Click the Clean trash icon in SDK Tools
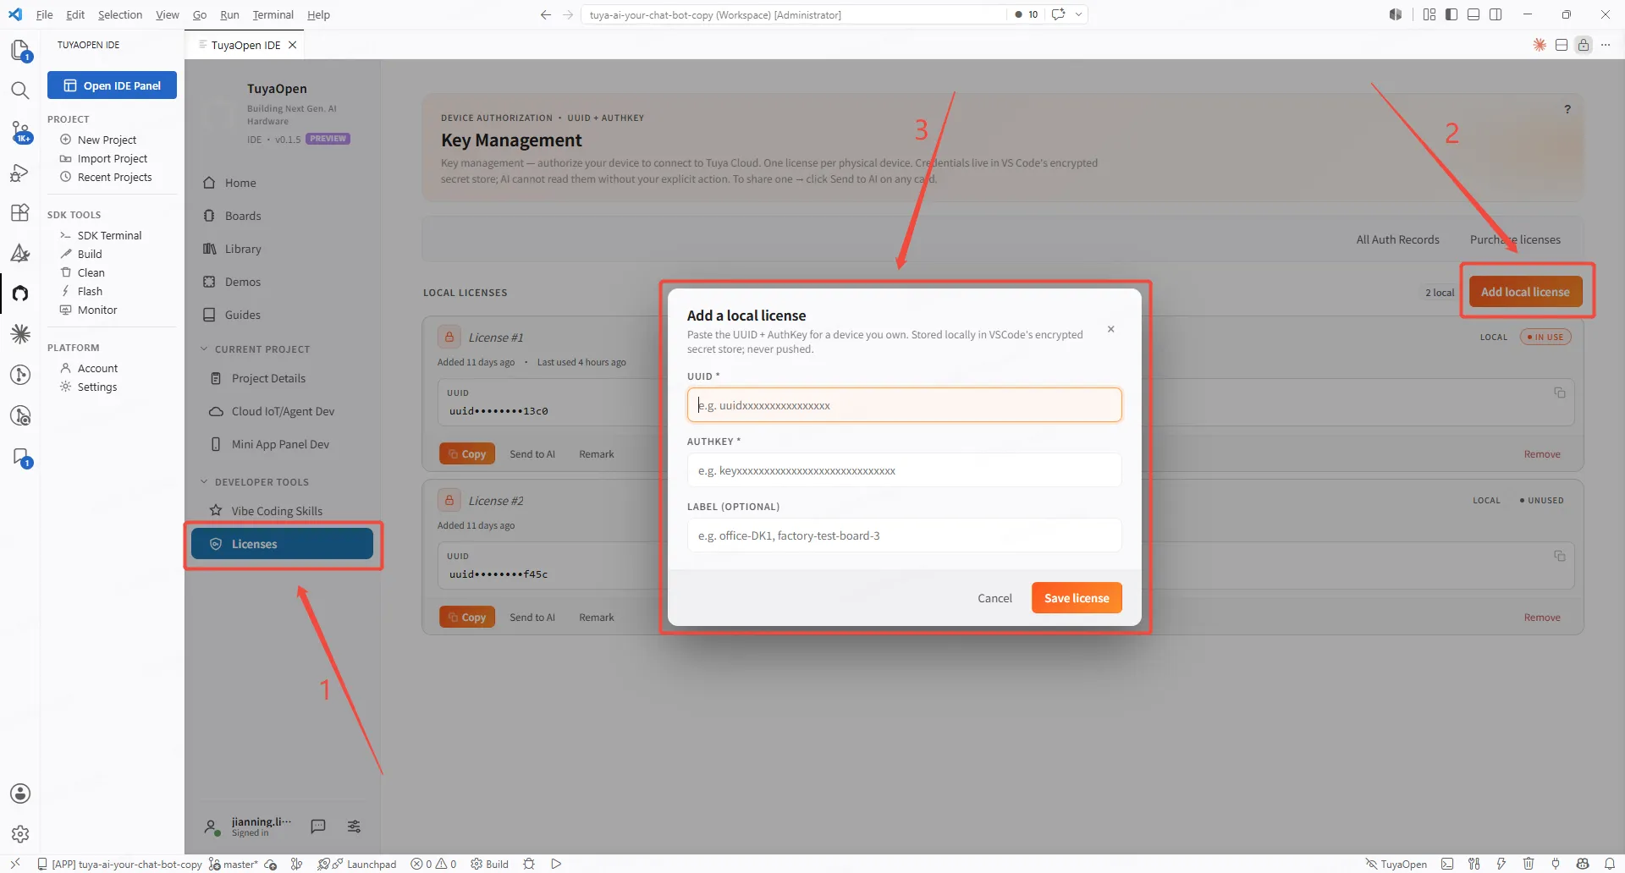 click(65, 272)
